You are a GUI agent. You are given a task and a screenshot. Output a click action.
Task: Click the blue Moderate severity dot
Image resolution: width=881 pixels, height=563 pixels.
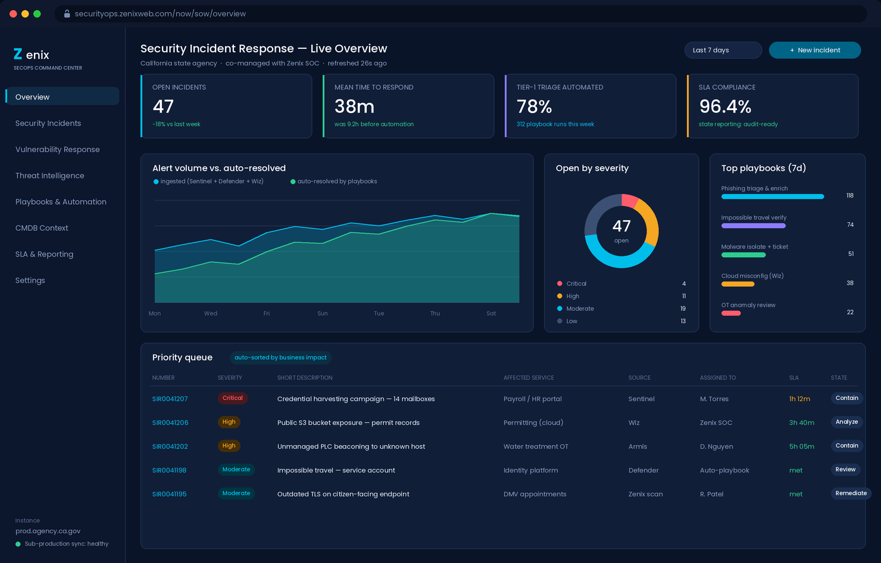click(x=560, y=308)
